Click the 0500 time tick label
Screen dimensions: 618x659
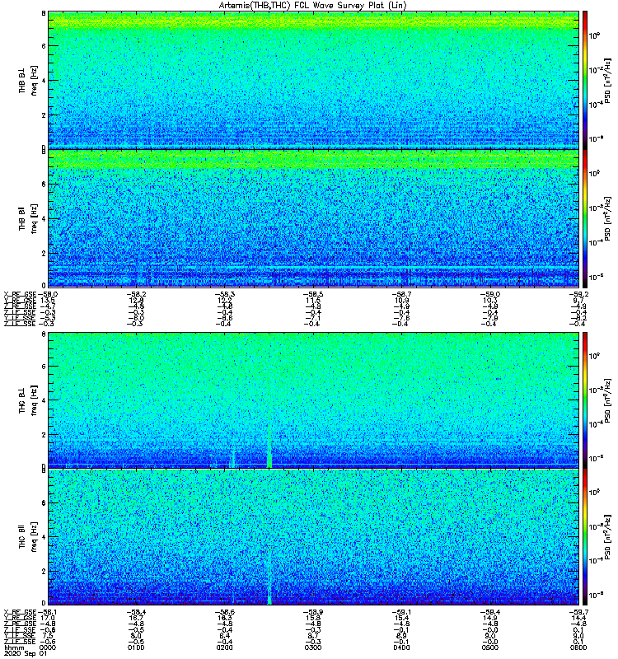489,647
